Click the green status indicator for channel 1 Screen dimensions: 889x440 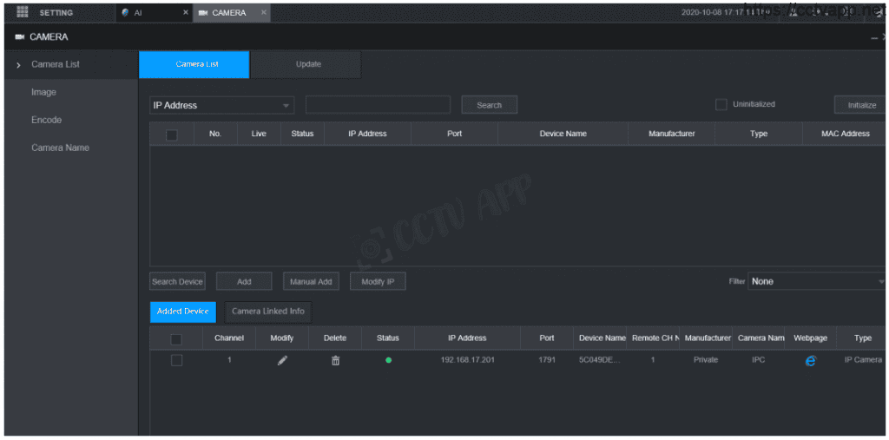(388, 360)
